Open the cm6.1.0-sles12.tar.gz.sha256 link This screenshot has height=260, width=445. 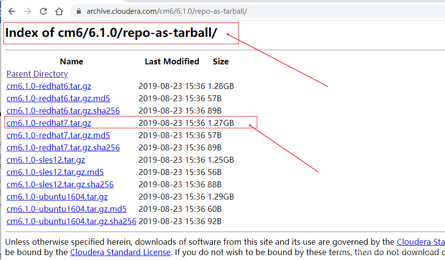tap(60, 184)
